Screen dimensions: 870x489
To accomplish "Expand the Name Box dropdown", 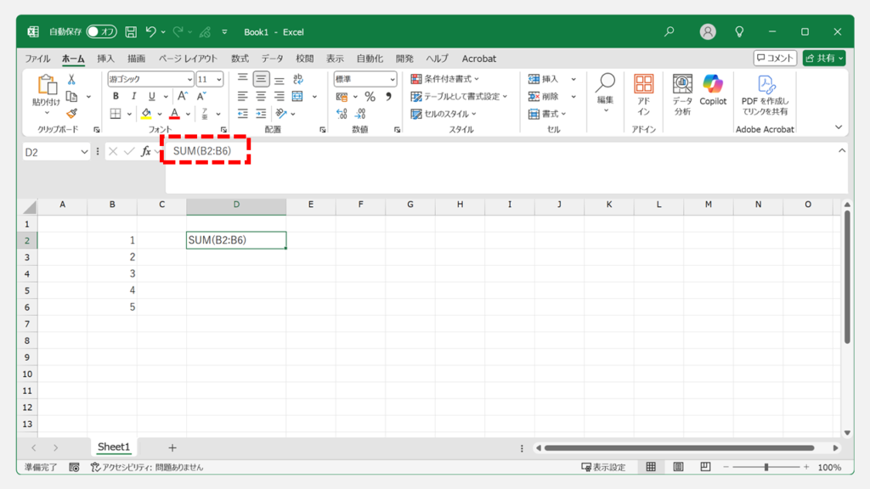I will pyautogui.click(x=84, y=152).
